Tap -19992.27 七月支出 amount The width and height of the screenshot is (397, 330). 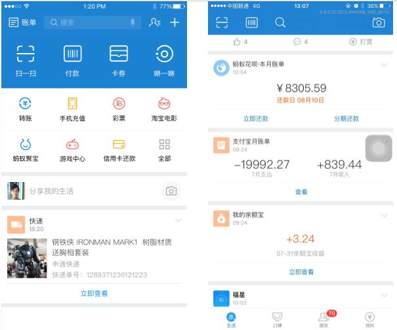point(262,165)
